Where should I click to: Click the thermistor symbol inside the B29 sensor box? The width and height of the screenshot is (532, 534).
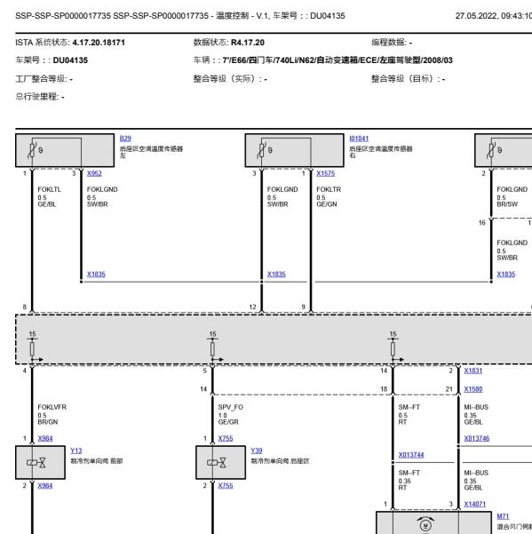[32, 150]
